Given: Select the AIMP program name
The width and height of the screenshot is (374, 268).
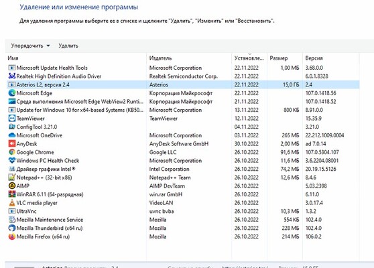Looking at the screenshot, I should (23, 186).
